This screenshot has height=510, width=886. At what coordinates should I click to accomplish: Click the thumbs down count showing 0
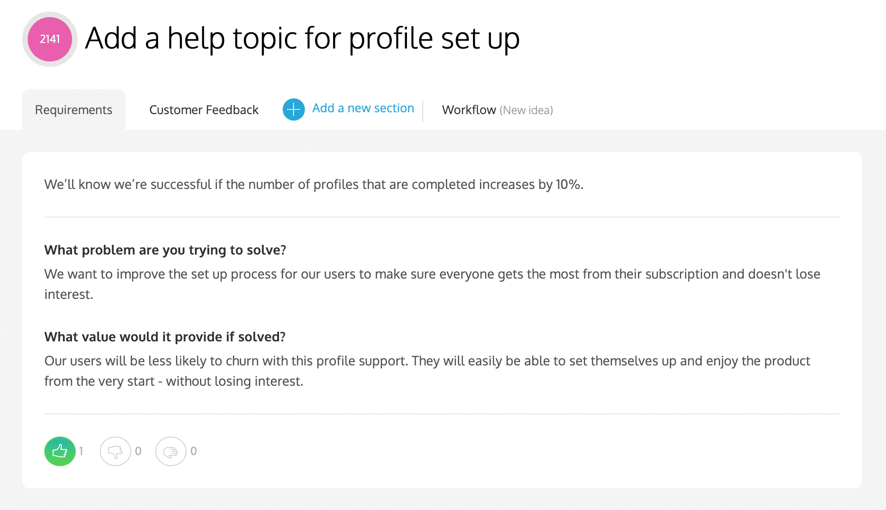pos(138,451)
